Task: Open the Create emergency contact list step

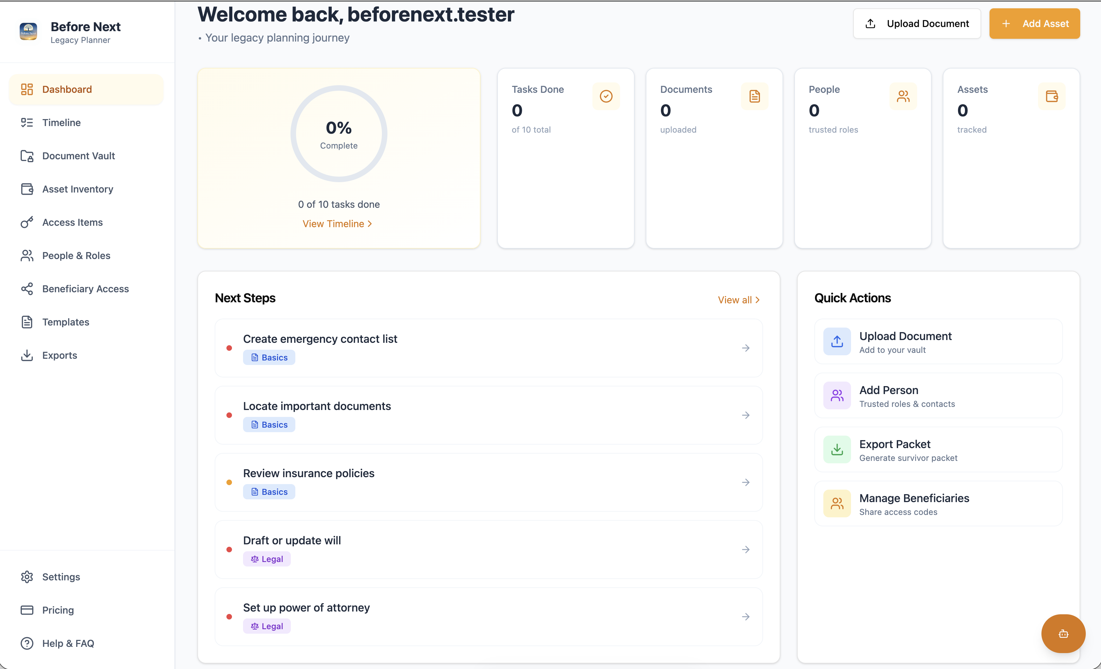Action: tap(489, 348)
